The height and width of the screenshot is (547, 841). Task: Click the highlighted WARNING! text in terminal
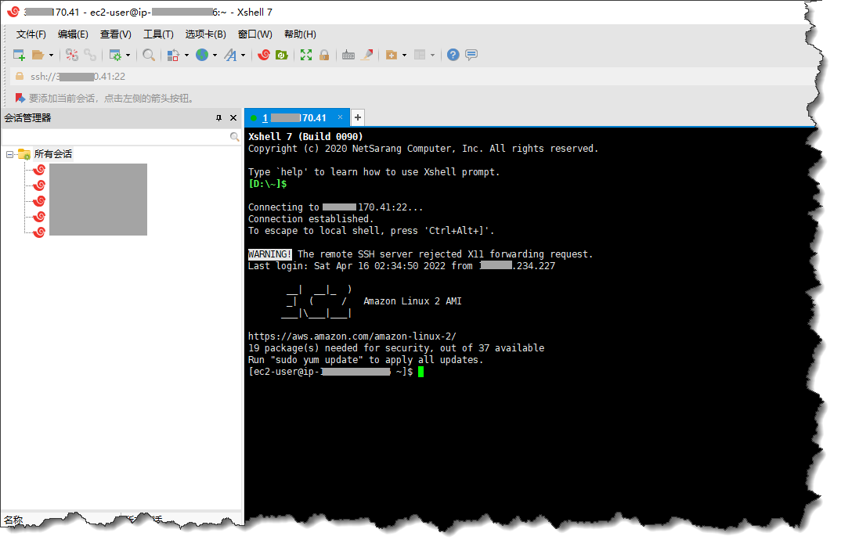click(270, 254)
